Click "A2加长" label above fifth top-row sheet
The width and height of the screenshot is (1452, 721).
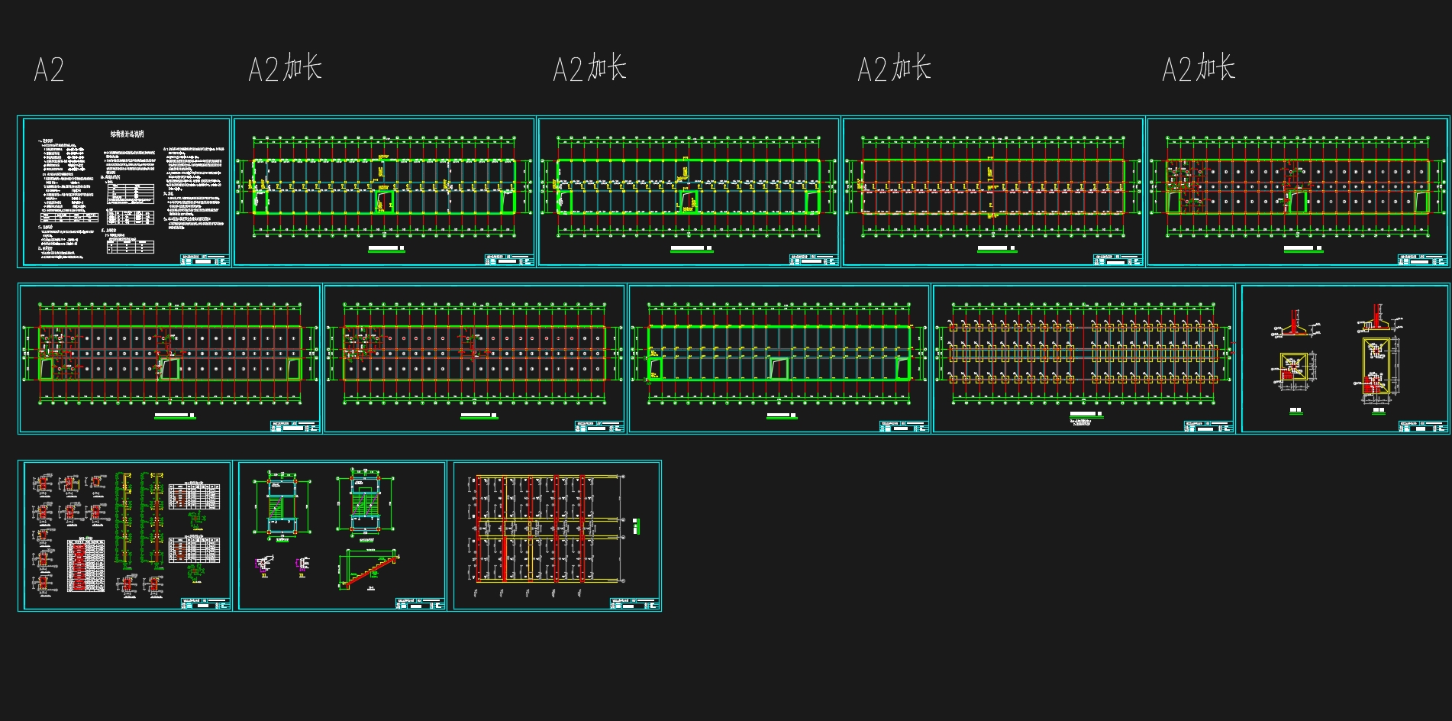(x=1199, y=68)
